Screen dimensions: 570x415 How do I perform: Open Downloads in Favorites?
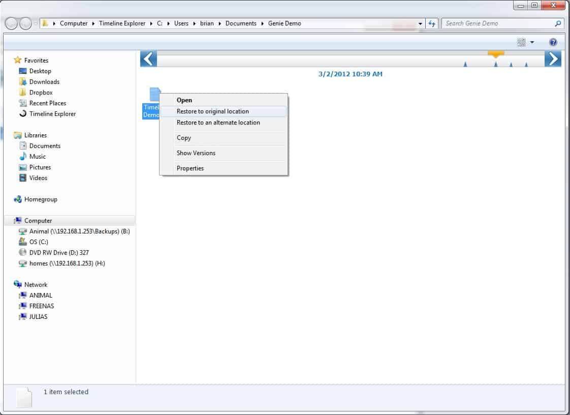[x=44, y=81]
